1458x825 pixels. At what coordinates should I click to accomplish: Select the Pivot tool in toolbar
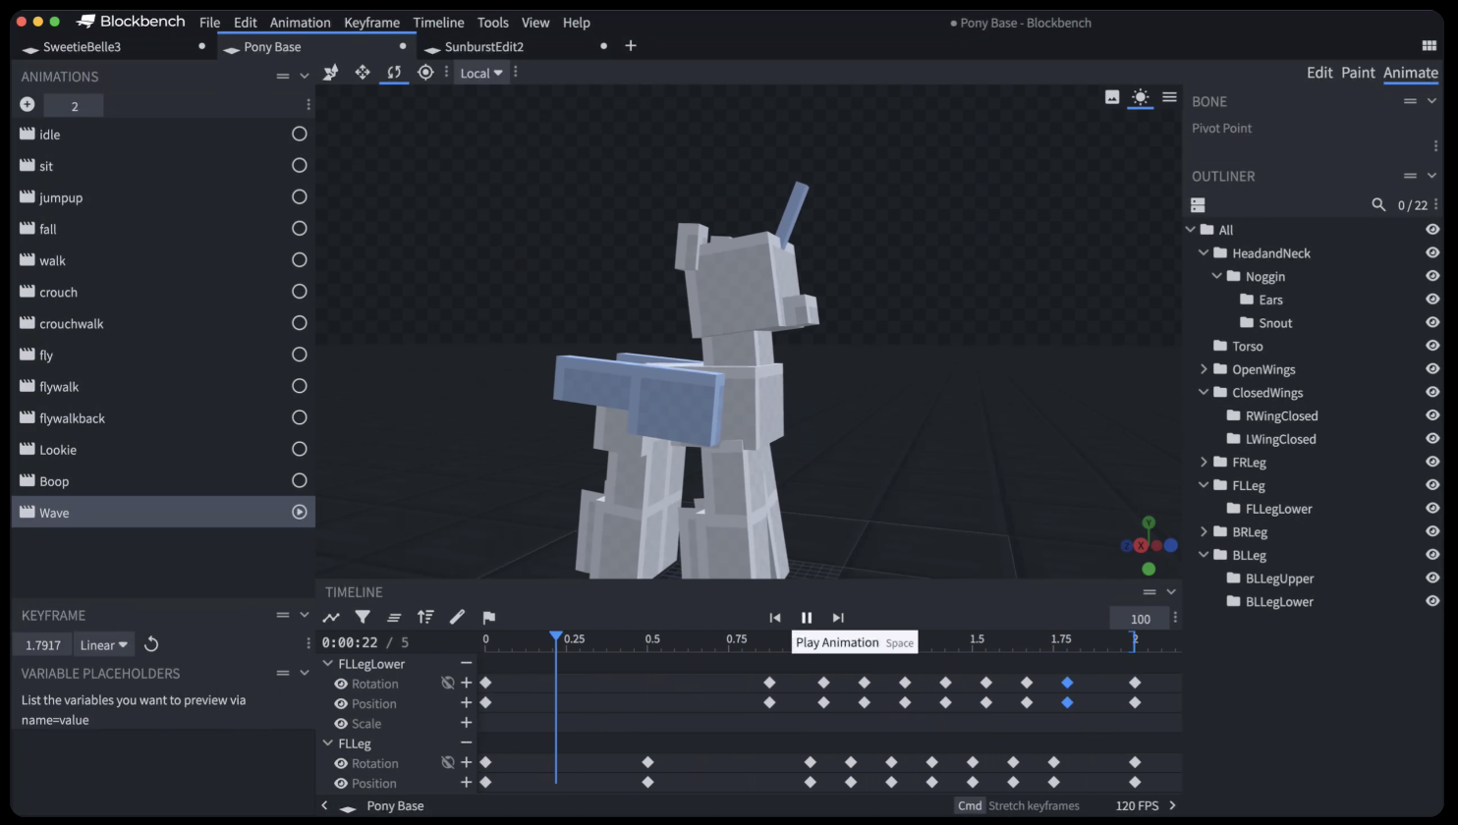(x=425, y=72)
